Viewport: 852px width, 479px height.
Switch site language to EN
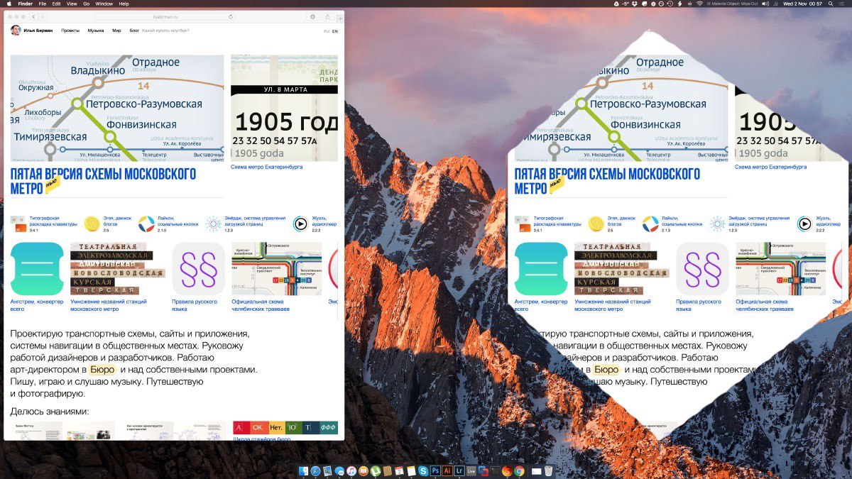tap(335, 31)
